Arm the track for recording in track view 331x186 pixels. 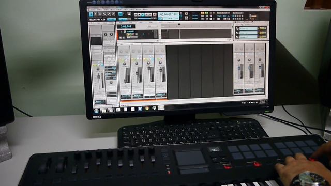[133, 34]
